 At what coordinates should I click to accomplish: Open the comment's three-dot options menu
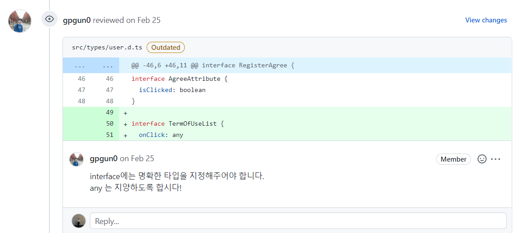(x=496, y=159)
